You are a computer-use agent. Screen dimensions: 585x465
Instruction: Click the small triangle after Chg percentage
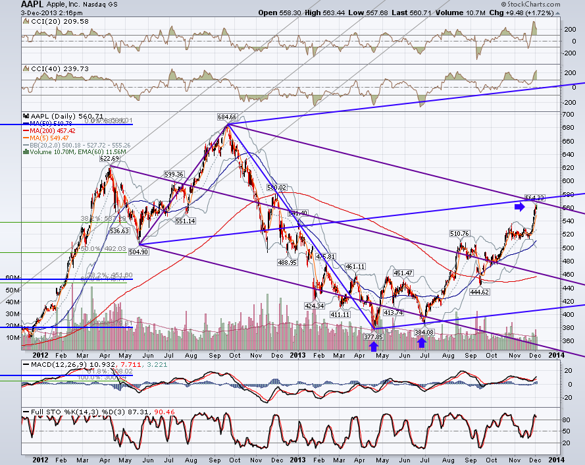click(558, 13)
